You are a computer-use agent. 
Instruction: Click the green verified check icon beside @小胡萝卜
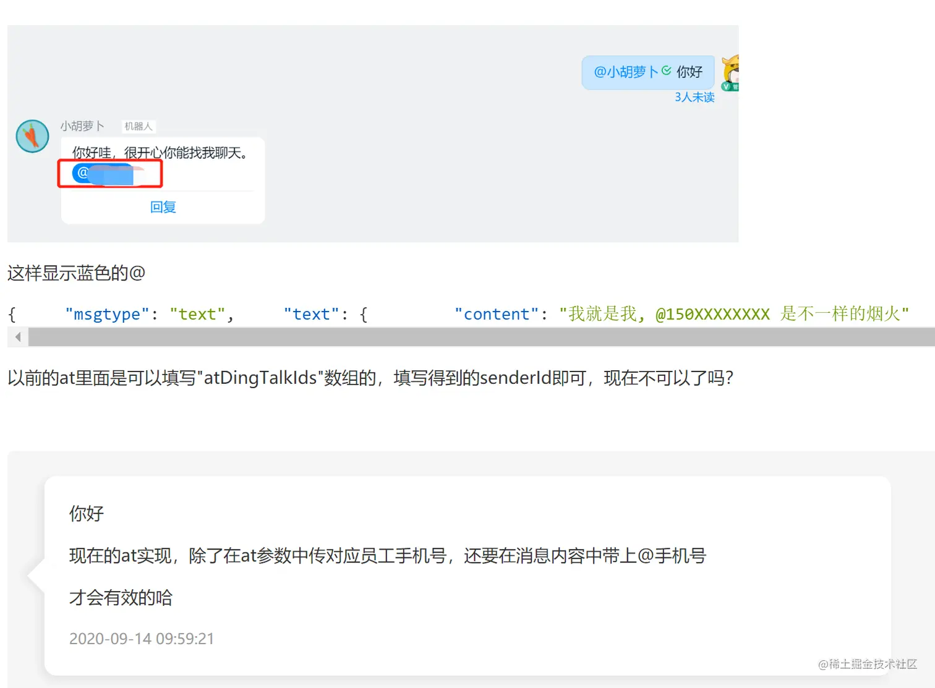coord(666,70)
